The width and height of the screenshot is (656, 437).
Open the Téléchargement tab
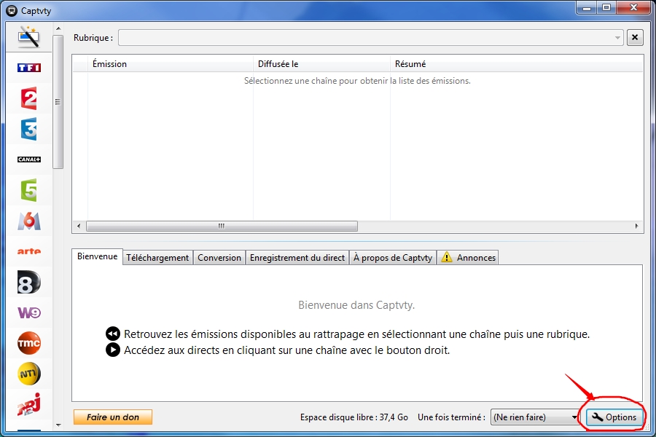pos(157,258)
